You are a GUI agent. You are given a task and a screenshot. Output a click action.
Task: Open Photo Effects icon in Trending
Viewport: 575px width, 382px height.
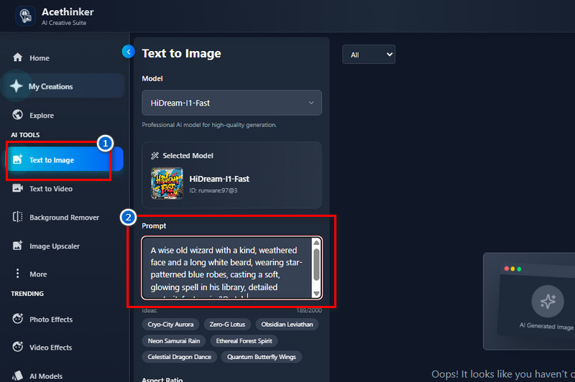[17, 319]
